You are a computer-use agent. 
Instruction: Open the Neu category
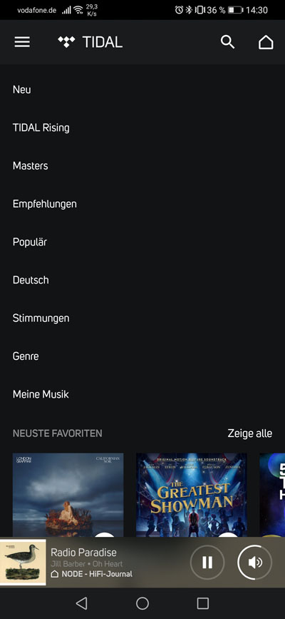coord(21,90)
